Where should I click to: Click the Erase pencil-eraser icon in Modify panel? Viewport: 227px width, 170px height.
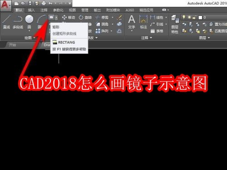pyautogui.click(x=119, y=17)
